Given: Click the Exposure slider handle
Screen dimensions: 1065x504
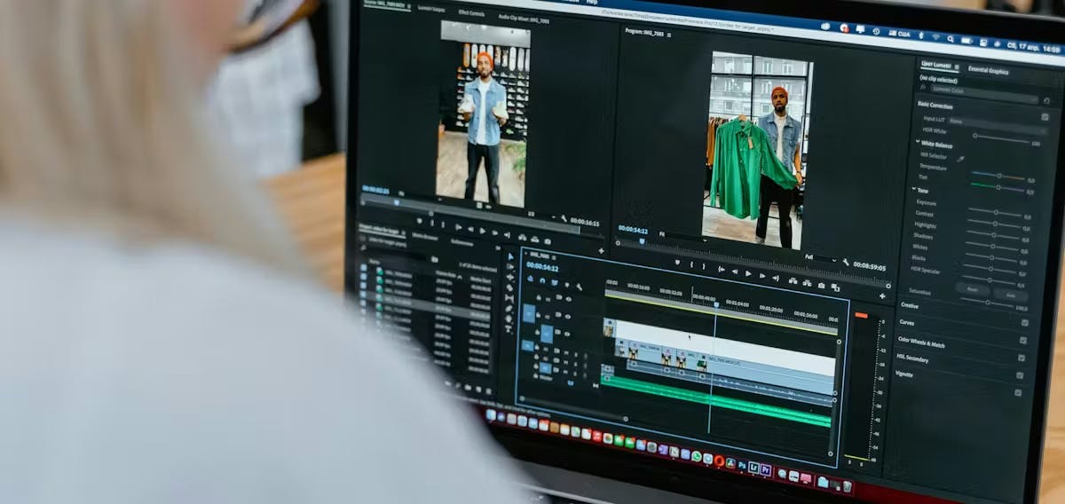Looking at the screenshot, I should pos(996,212).
